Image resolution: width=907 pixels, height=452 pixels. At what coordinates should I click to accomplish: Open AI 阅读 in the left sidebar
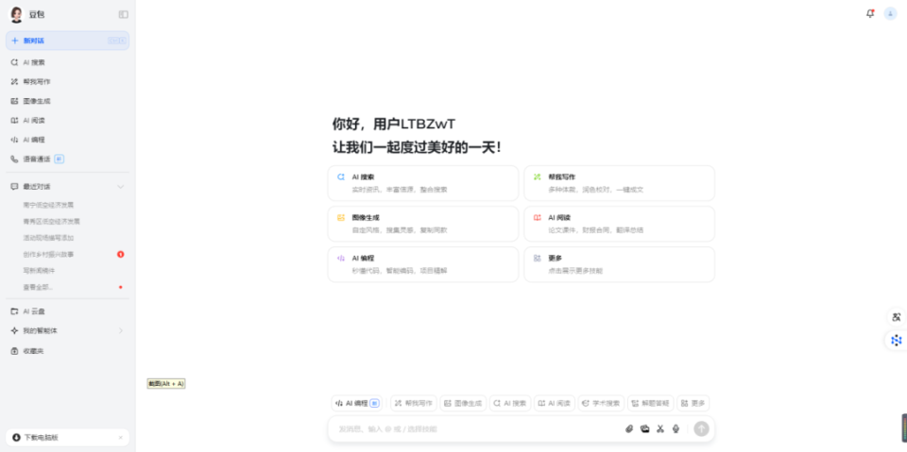click(68, 120)
